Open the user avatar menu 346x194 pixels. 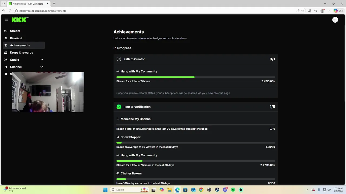pyautogui.click(x=335, y=20)
